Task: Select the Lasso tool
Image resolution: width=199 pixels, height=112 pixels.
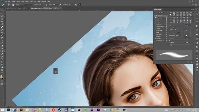Action: (x=2, y=16)
